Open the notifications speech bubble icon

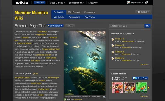pyautogui.click(x=147, y=3)
